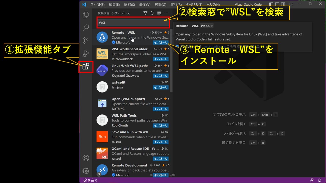
Task: Open the 選択(S) menu
Action: 129,5
